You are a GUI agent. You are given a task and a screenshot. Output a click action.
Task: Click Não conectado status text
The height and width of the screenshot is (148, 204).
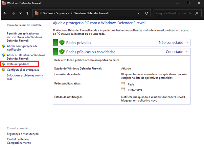click(x=171, y=43)
